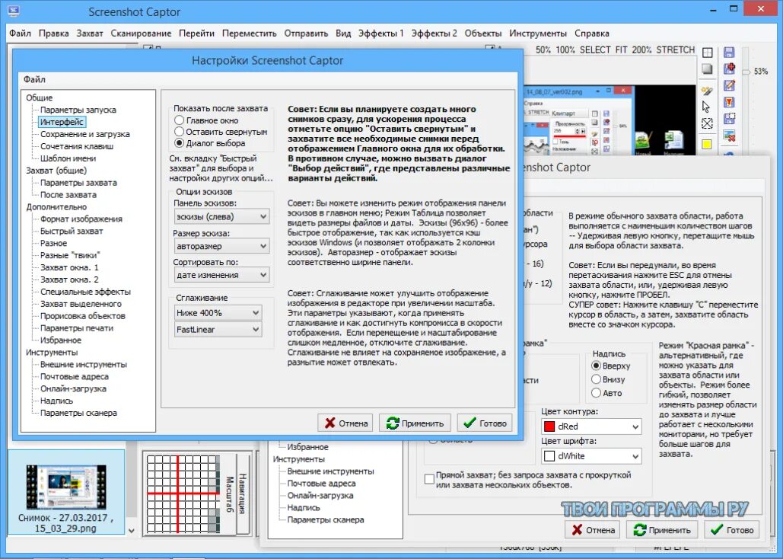The height and width of the screenshot is (559, 783).
Task: Select 'Почтовые адреса' in back dialog tree
Action: click(x=321, y=484)
